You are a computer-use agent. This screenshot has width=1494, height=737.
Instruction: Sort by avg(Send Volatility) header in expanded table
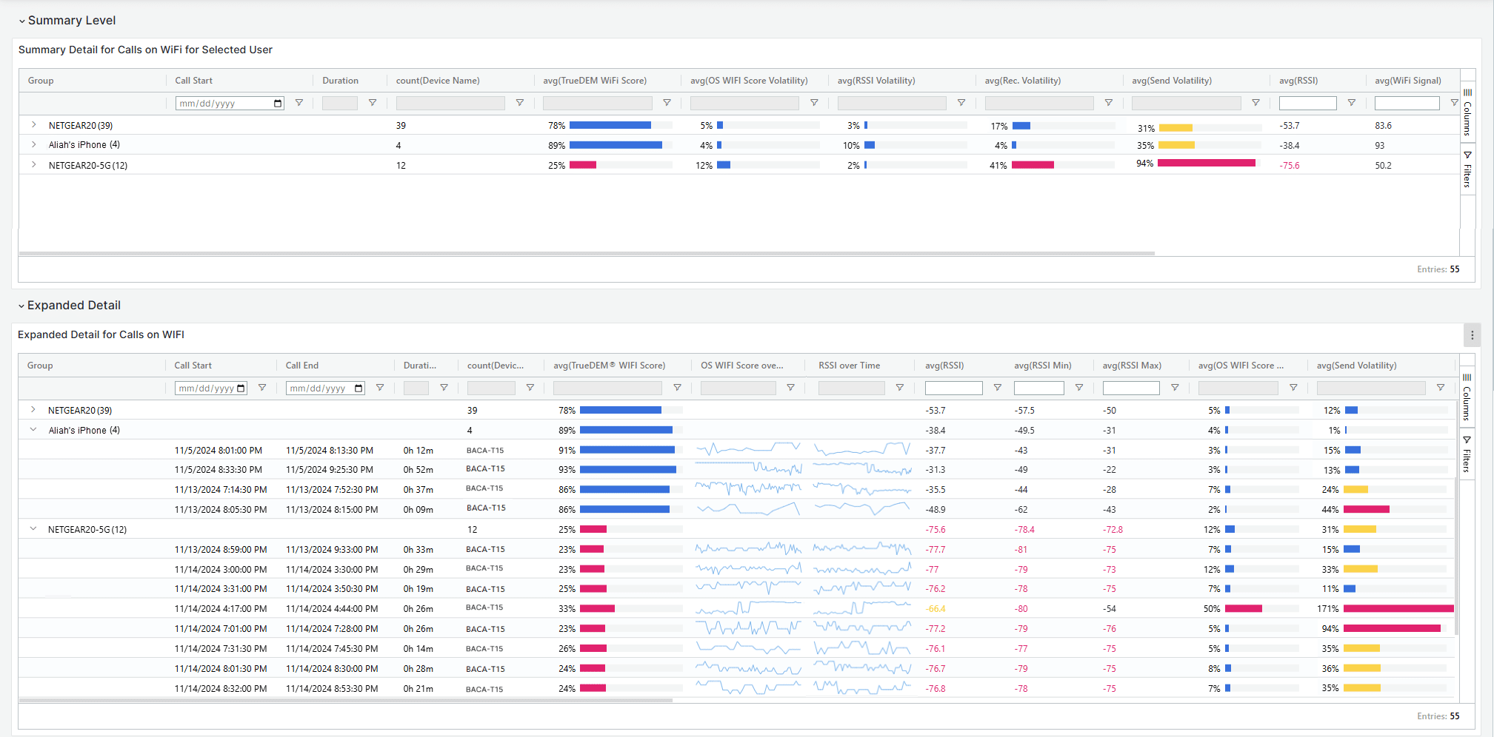click(1356, 366)
